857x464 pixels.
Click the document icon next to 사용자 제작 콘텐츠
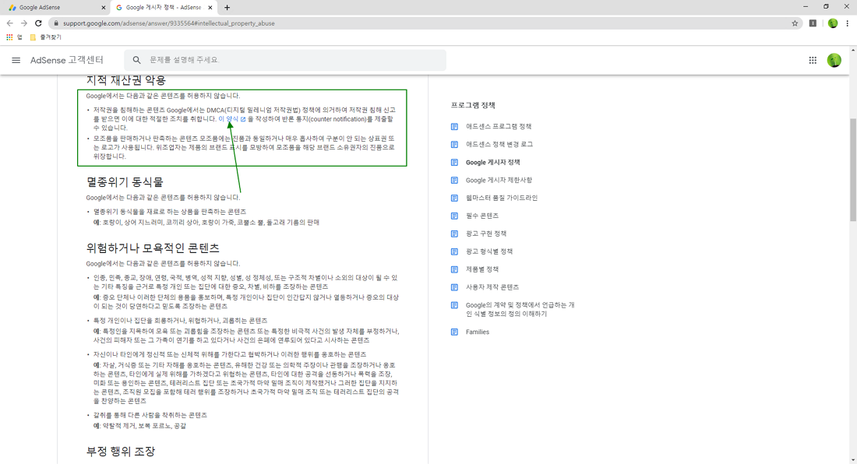tap(454, 287)
